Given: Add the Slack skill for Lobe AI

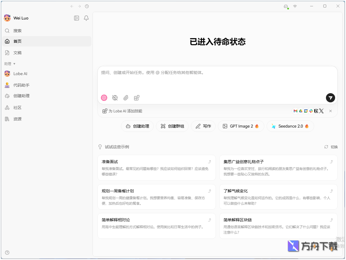Looking at the screenshot, I should [x=311, y=111].
